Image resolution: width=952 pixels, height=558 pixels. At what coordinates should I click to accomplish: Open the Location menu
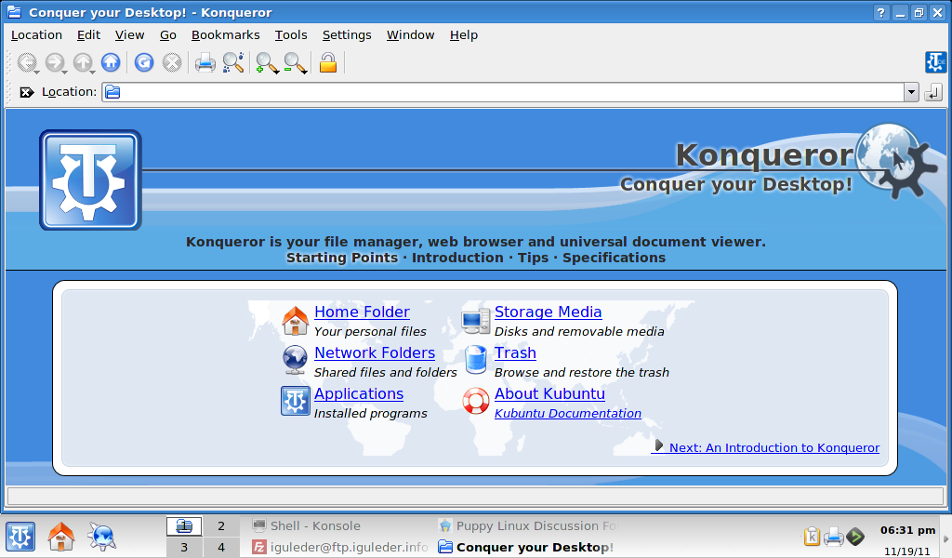click(36, 35)
